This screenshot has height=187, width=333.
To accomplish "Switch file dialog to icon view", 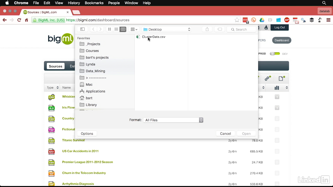I will [x=110, y=29].
